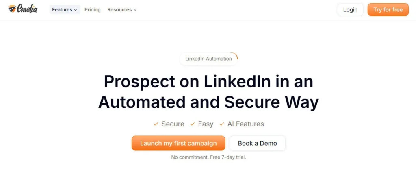Image resolution: width=416 pixels, height=196 pixels.
Task: Click the checkmark icon beside AI Features
Action: click(x=222, y=124)
